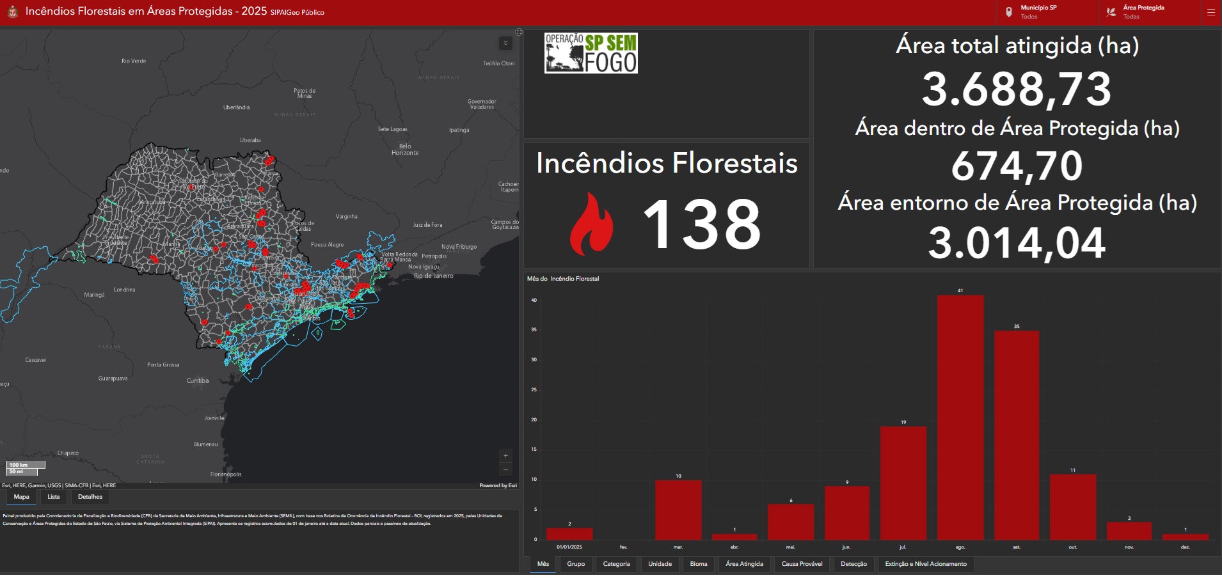Click the August bar with value 41

[x=960, y=418]
